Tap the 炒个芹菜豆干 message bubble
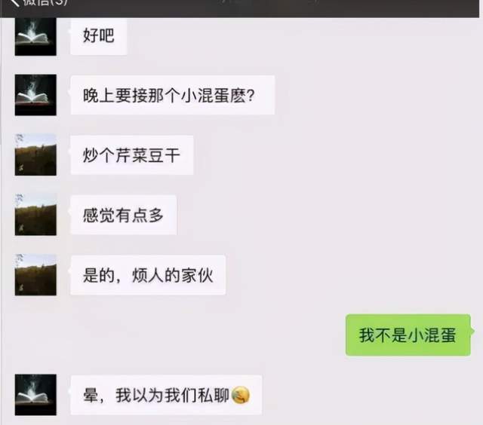Viewport: 483px width, 425px height. [132, 155]
